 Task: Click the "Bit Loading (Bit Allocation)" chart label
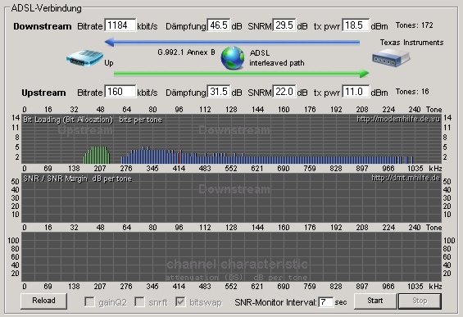68,120
